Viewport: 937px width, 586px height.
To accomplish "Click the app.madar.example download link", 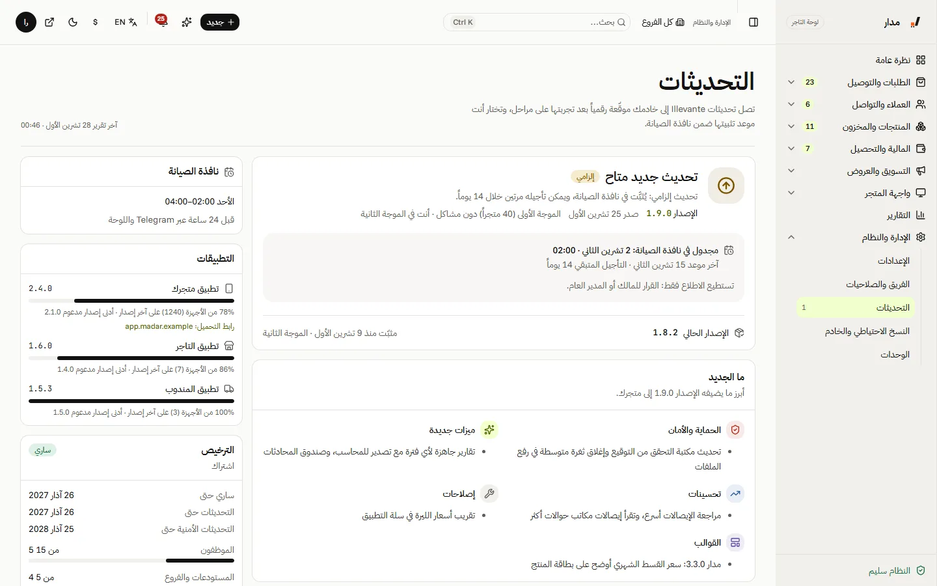I will [x=159, y=326].
